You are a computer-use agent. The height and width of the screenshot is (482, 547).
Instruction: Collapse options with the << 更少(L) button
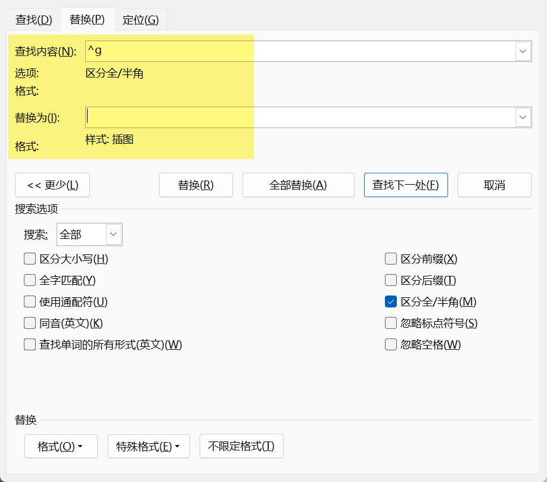[x=52, y=185]
